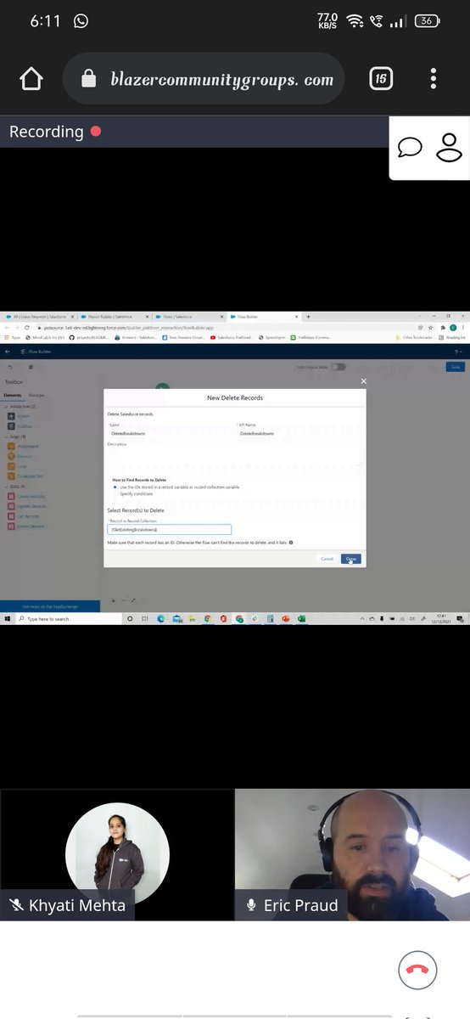Switch to Flows | Salesforce browser tab
470x1019 pixels.
[x=188, y=317]
